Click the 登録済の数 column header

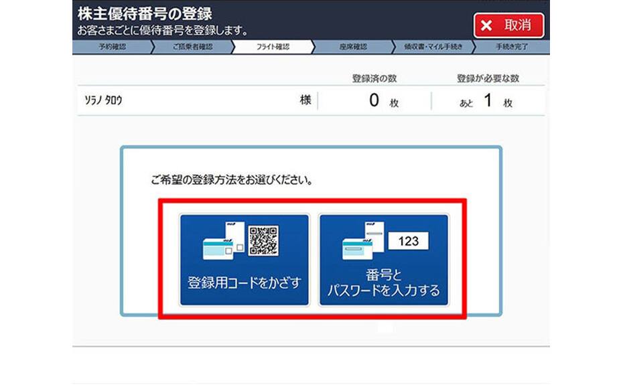[374, 78]
